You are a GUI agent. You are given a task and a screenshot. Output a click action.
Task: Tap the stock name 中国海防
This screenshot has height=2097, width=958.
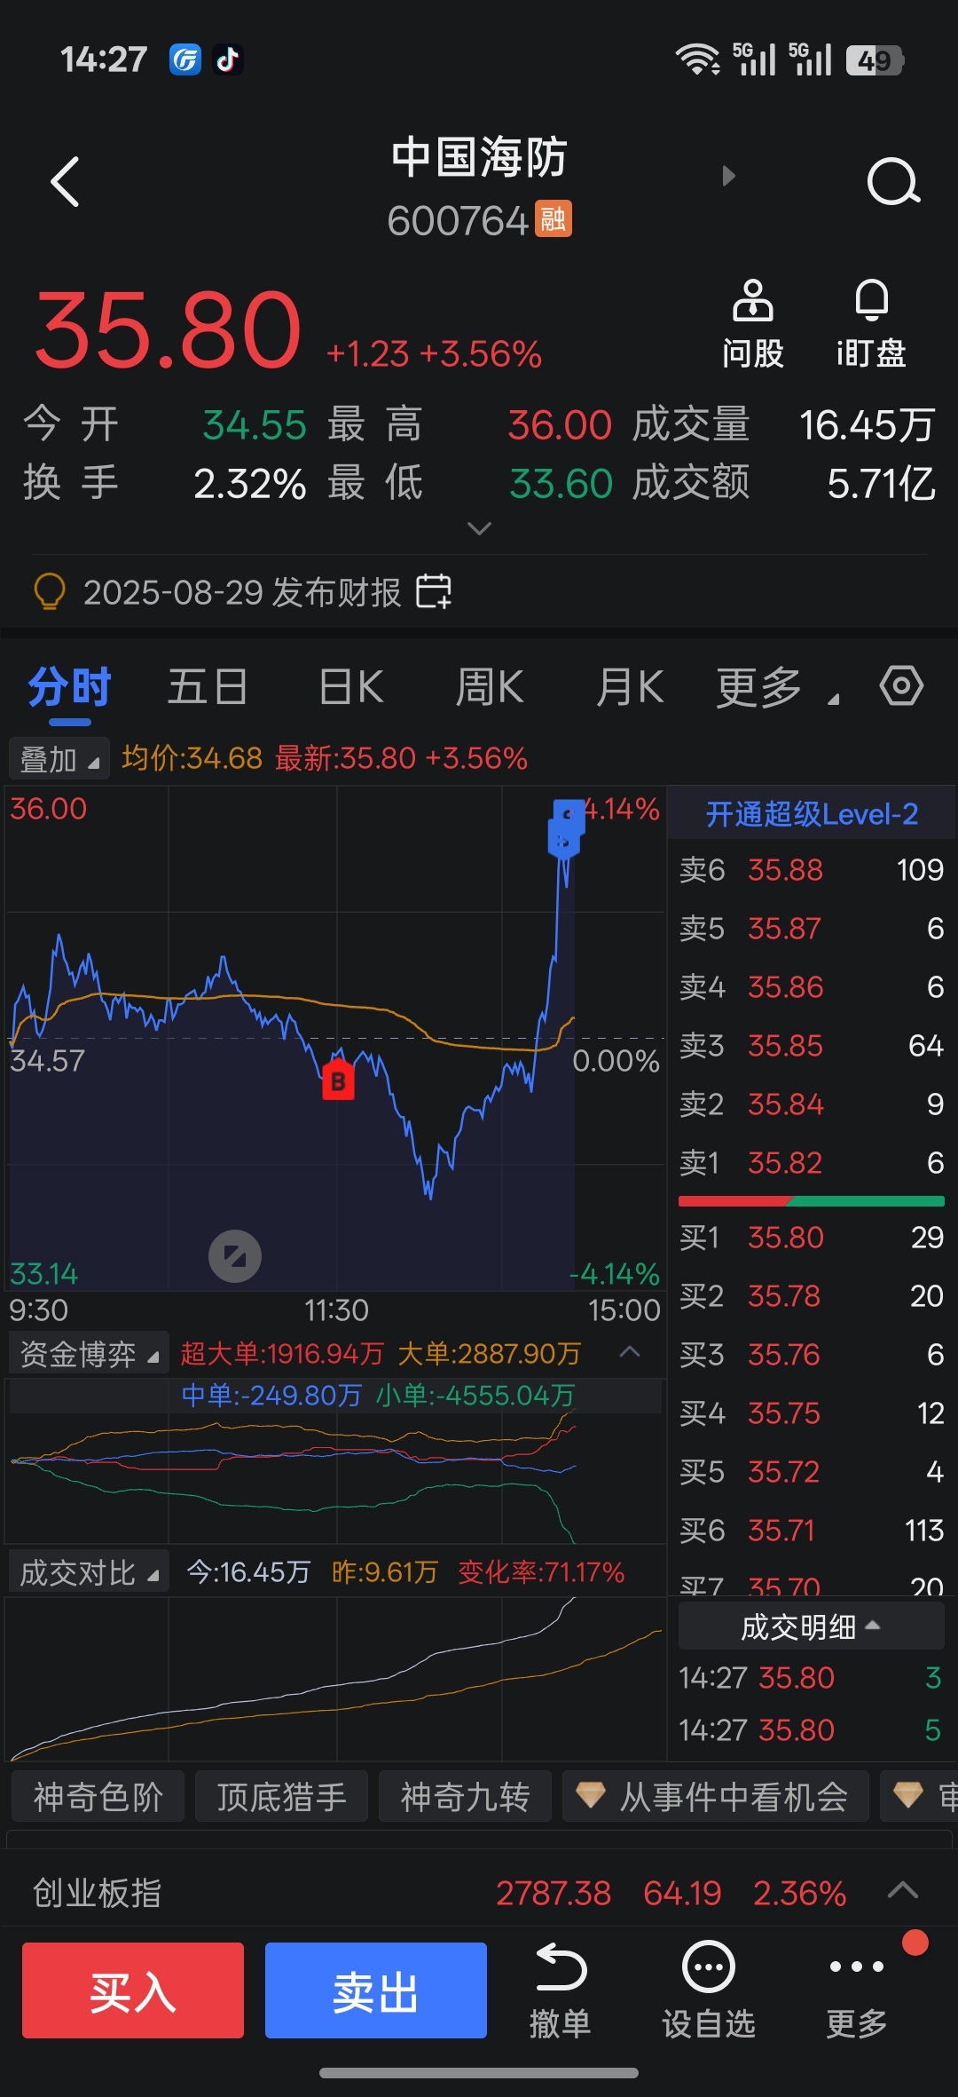coord(479,157)
